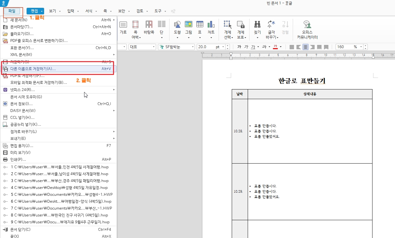Screen dimensions: 395x238
Task: Open the 편집 menu dropdown arrow
Action: click(x=42, y=11)
